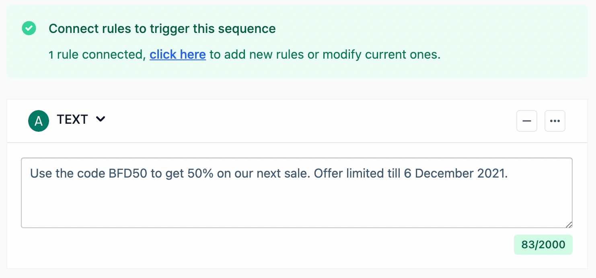Click the "Connect rules to trigger this sequence" heading
Image resolution: width=596 pixels, height=278 pixels.
pos(162,29)
